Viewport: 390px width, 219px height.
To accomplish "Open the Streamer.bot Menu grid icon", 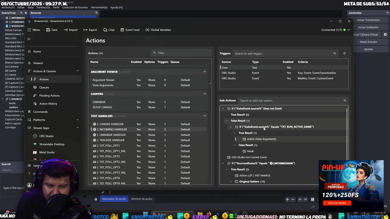I will (29, 30).
